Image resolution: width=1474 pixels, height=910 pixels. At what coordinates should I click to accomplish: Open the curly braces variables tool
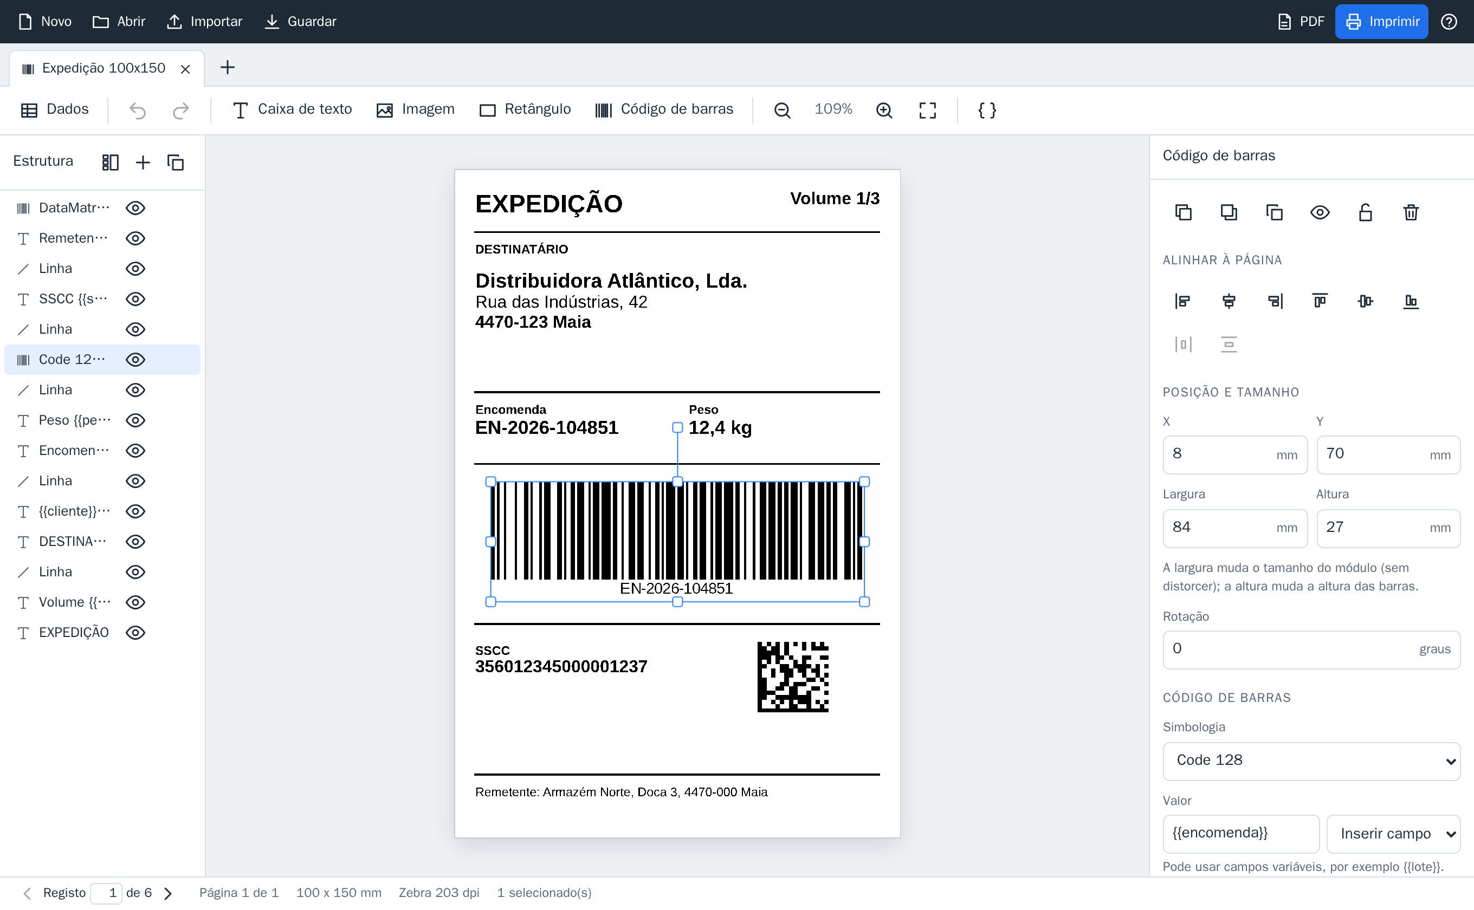point(987,110)
